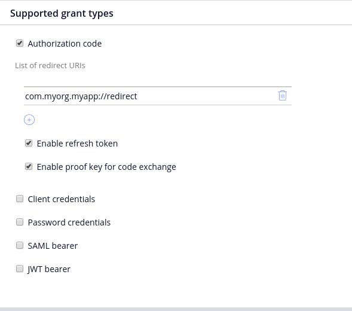Screen dimensions: 352x311
Task: Delete the com.myorg.myapp://redirect URI with trash icon
Action: coord(283,96)
